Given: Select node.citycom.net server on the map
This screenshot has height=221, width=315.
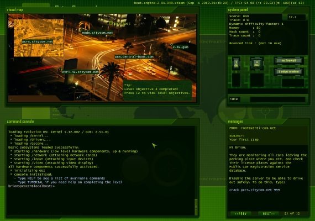Looking at the screenshot, I should (97, 33).
